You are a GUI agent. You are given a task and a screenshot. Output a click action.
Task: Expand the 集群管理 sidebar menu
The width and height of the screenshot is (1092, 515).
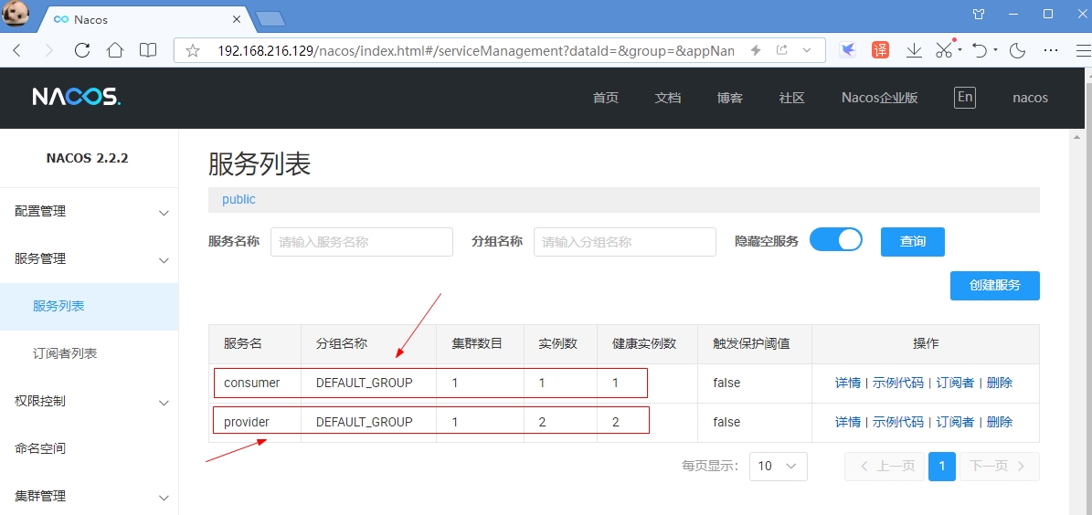pyautogui.click(x=90, y=496)
